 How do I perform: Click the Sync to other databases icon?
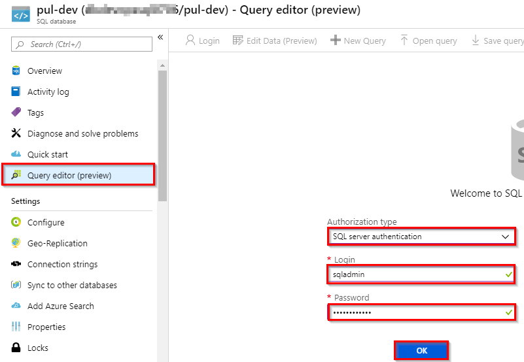pos(16,285)
